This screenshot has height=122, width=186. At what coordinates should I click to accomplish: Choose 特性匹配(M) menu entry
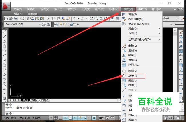[142, 19]
